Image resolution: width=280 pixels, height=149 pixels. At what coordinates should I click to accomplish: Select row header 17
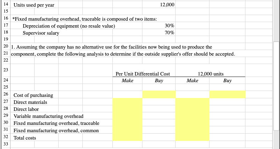(x=6, y=26)
